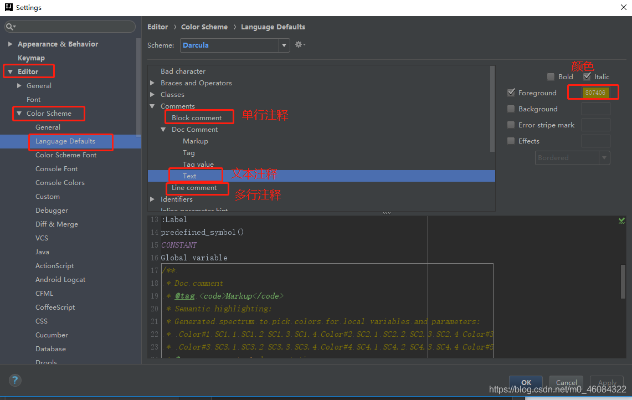The height and width of the screenshot is (400, 632).
Task: Select Bad character list item
Action: coord(183,71)
